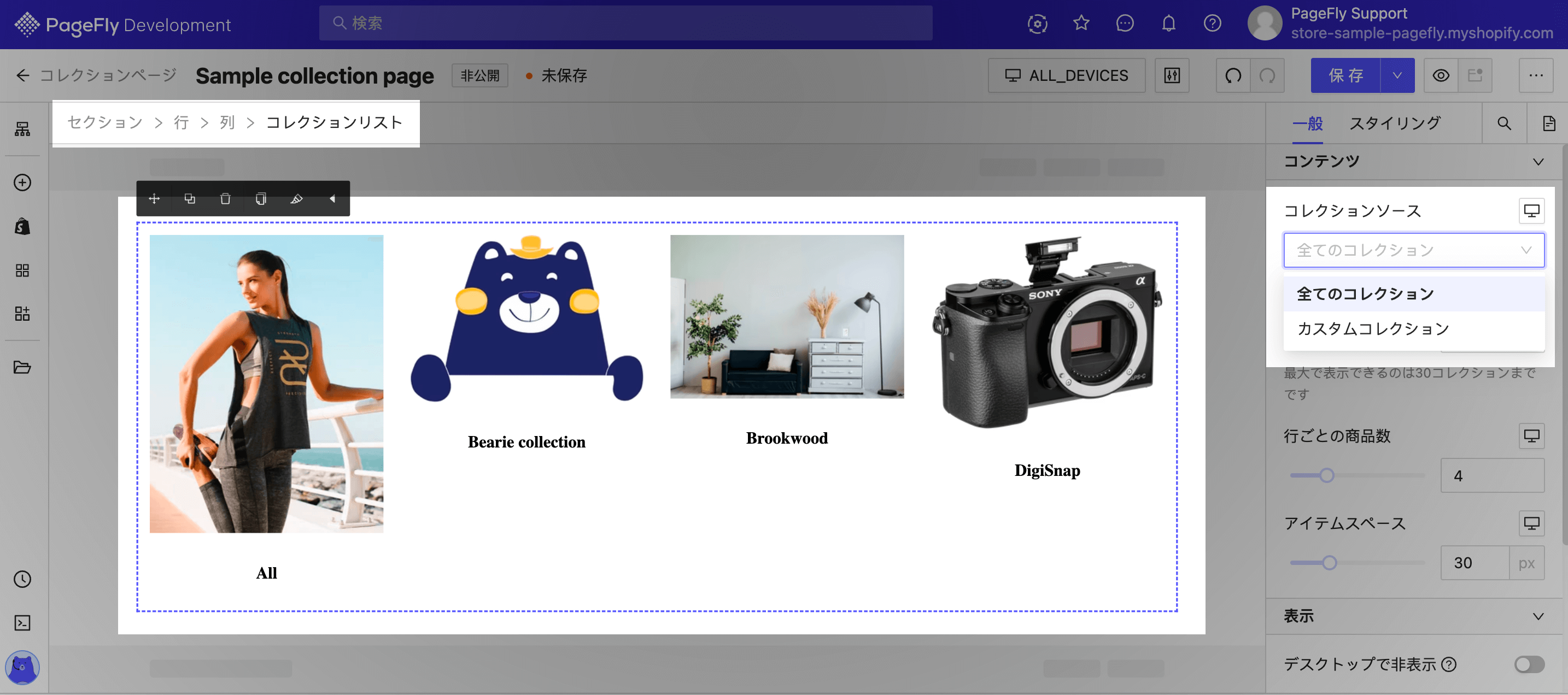Click the redo arrow button

click(x=1267, y=75)
